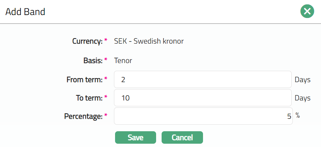Click the Tenor basis value
The height and width of the screenshot is (147, 321).
coord(123,60)
